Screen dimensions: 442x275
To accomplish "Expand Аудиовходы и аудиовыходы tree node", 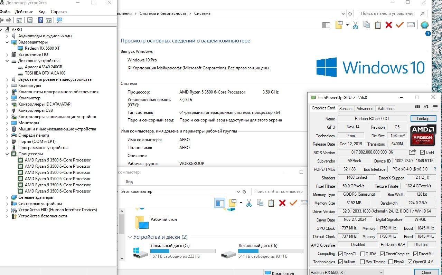I will pos(7,36).
